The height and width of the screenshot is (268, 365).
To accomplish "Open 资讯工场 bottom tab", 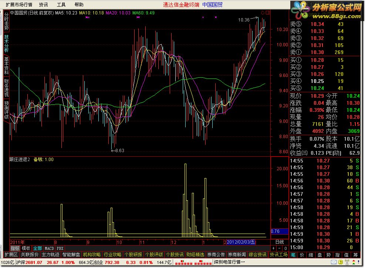I will (x=278, y=255).
